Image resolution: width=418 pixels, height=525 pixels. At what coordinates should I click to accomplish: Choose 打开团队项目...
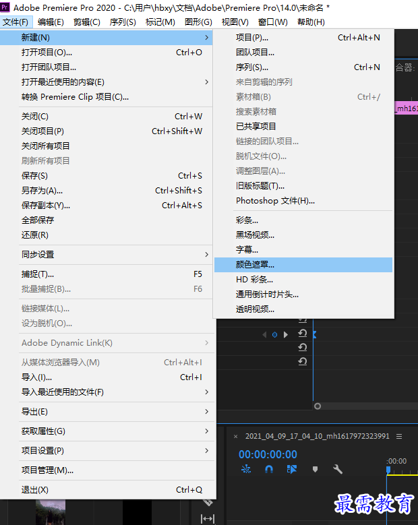(107, 67)
